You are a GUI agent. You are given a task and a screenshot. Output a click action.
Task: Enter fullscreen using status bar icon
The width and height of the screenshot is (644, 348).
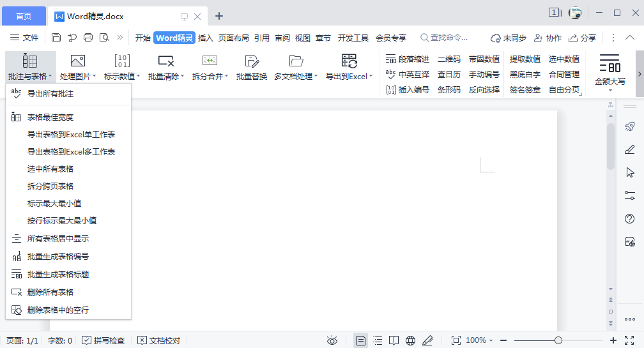629,340
